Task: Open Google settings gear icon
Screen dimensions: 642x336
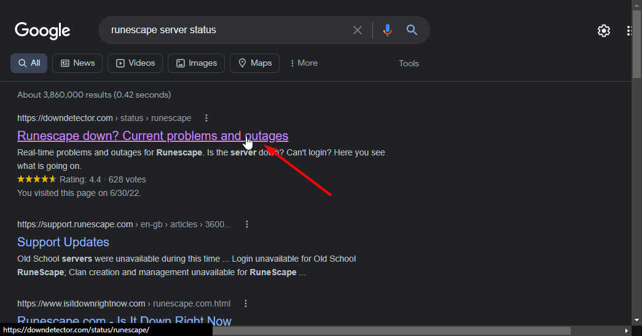Action: (x=604, y=31)
